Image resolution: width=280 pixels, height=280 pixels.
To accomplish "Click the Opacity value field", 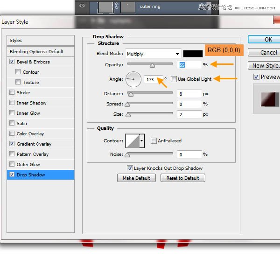I will coord(189,65).
